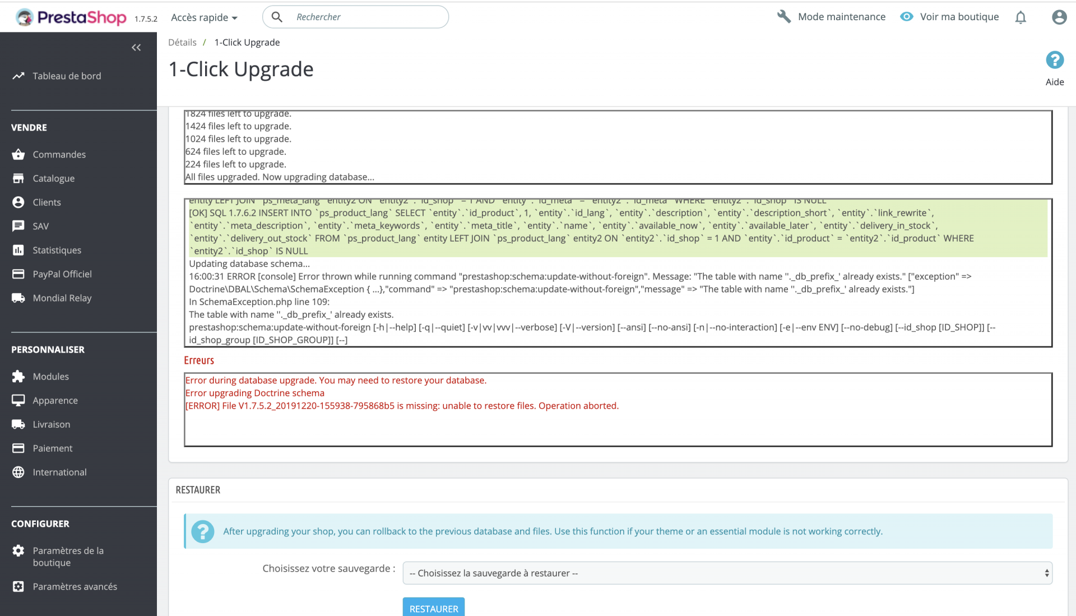Click the Catalogue store icon
Viewport: 1076px width, 616px height.
[18, 178]
